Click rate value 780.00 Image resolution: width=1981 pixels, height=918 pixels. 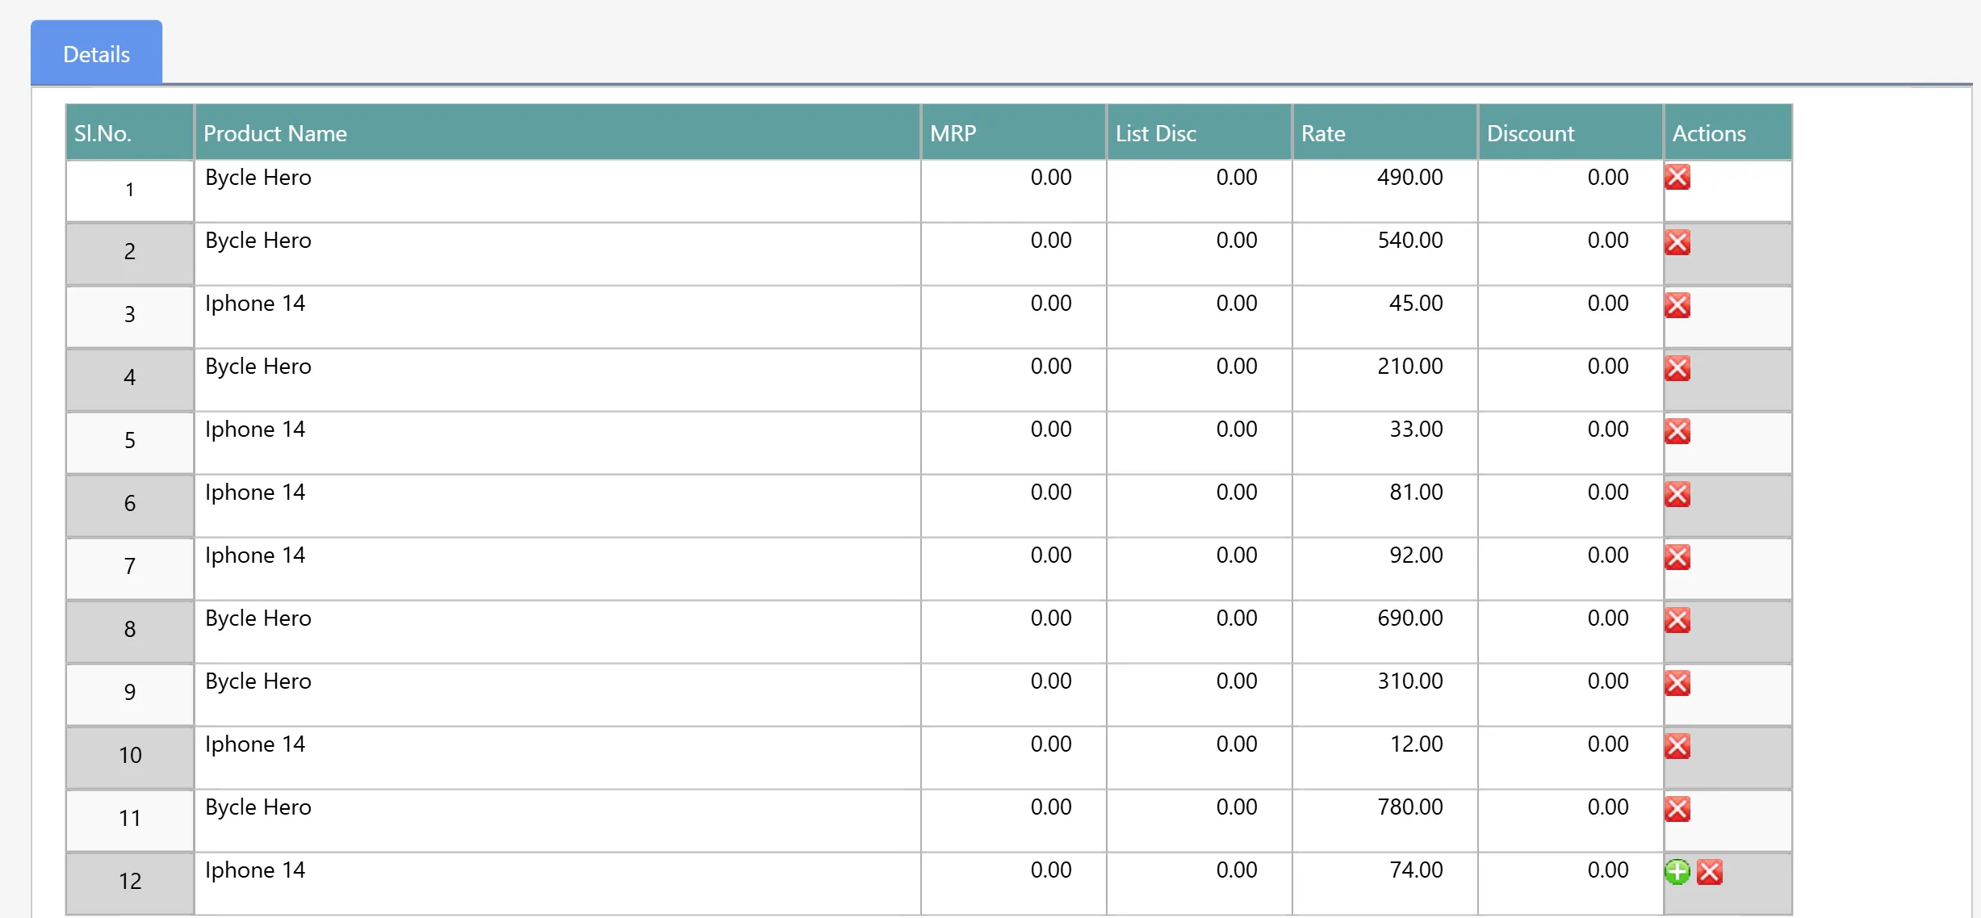pyautogui.click(x=1409, y=807)
